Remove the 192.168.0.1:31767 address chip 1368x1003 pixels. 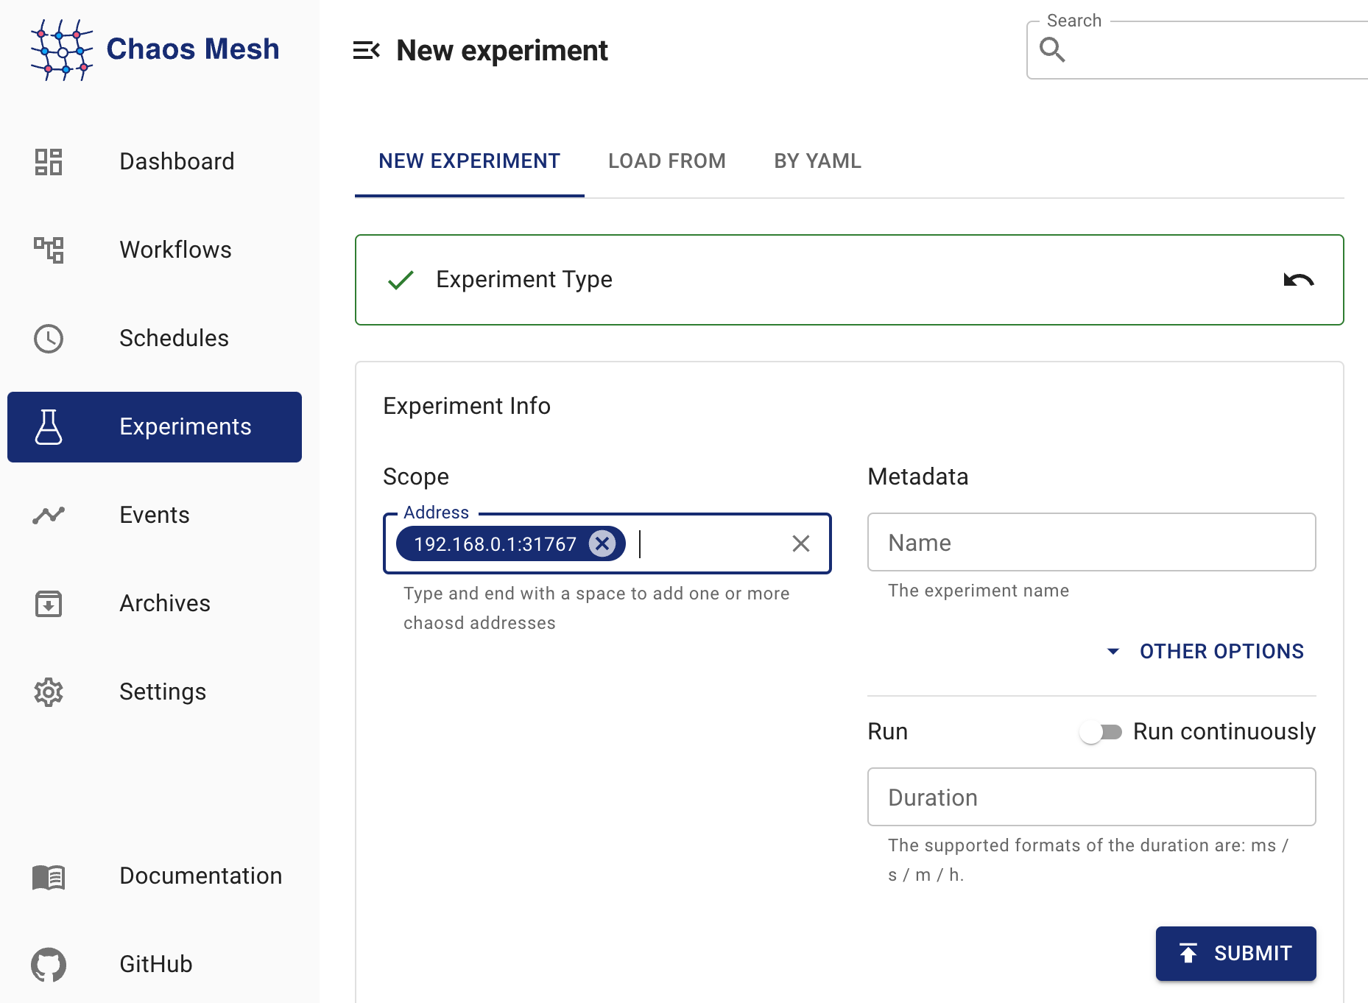pyautogui.click(x=602, y=543)
